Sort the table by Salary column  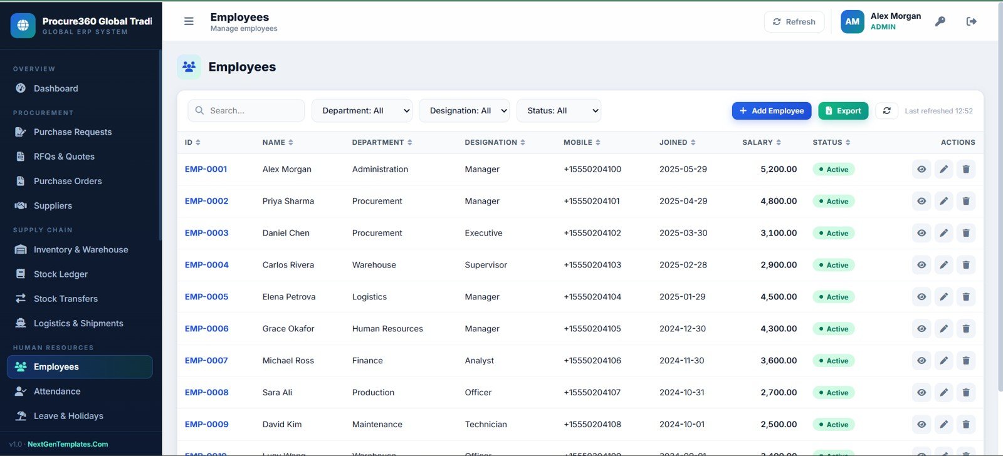tap(762, 143)
